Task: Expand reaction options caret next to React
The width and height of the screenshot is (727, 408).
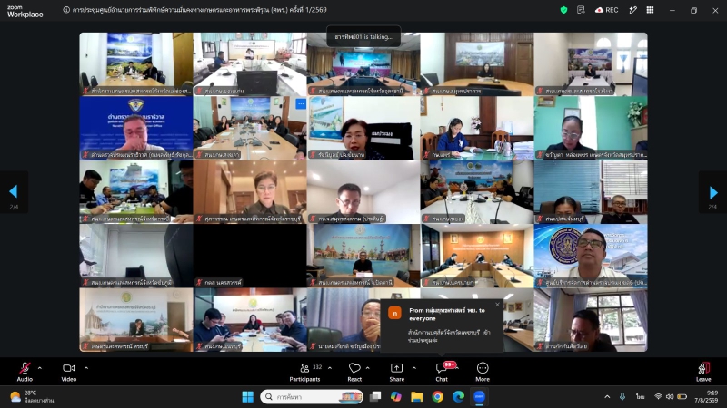Action: pyautogui.click(x=368, y=368)
